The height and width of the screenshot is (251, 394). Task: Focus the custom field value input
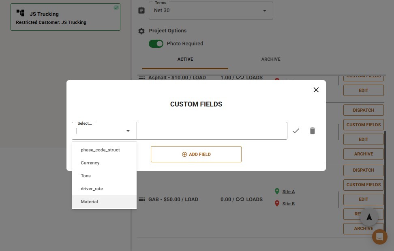point(212,131)
